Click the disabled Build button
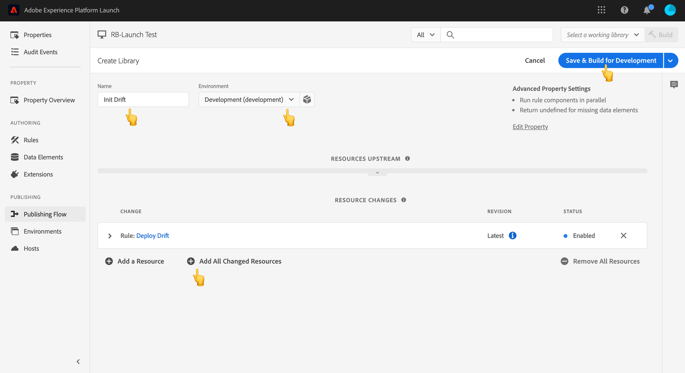 pos(661,35)
